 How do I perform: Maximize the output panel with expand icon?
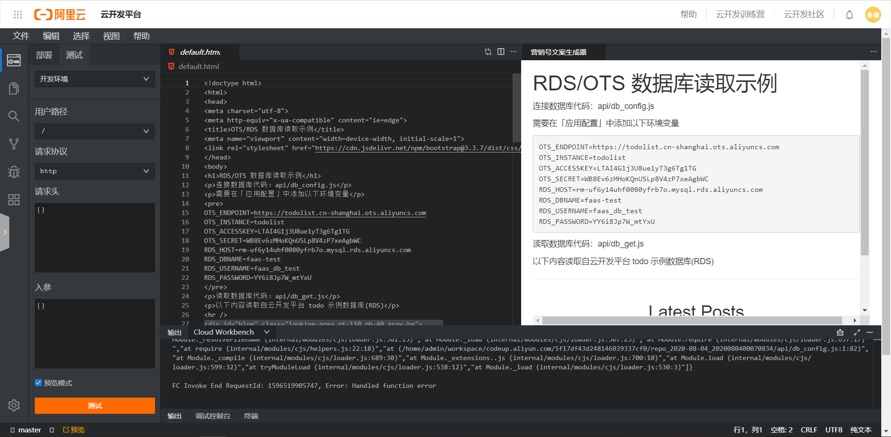(857, 332)
